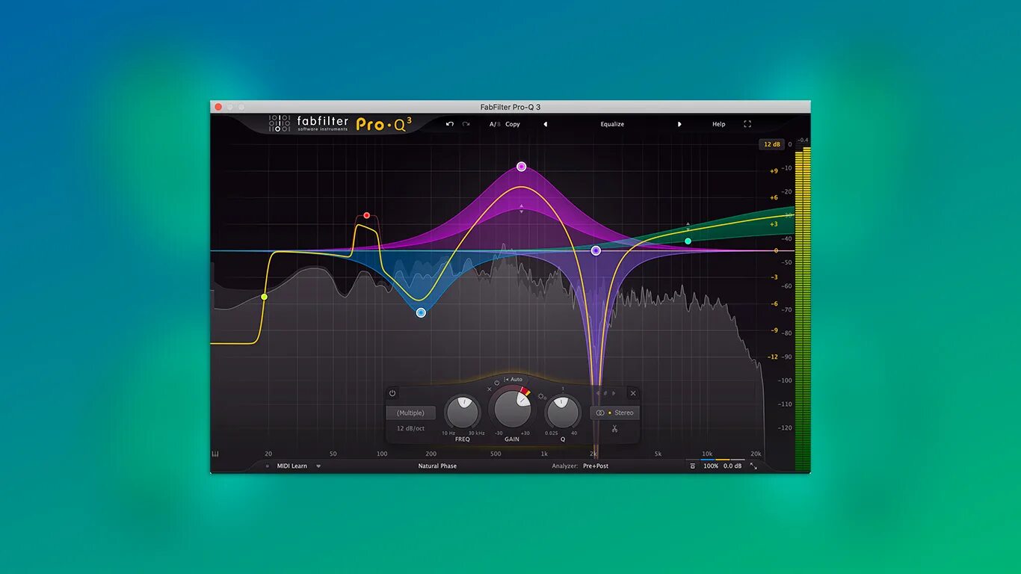Toggle Auto threshold above gain knob
The width and height of the screenshot is (1021, 574).
513,380
